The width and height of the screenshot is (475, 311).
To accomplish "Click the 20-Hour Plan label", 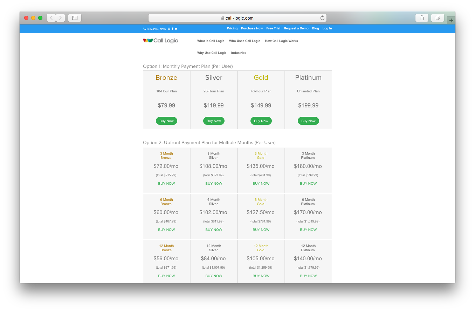I will click(214, 91).
